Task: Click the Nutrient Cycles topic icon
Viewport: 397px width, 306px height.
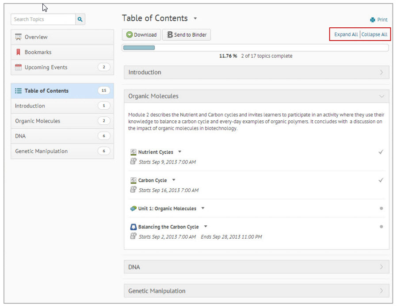Action: (x=134, y=152)
